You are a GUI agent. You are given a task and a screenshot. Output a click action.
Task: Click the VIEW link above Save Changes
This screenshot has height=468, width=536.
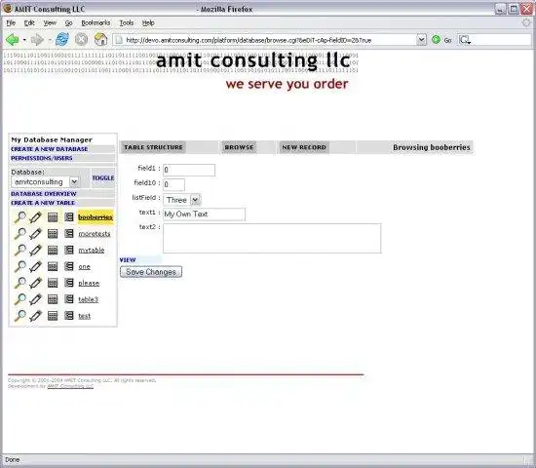[128, 260]
